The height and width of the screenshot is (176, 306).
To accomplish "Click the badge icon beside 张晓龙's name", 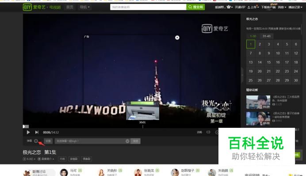I will click(157, 171).
